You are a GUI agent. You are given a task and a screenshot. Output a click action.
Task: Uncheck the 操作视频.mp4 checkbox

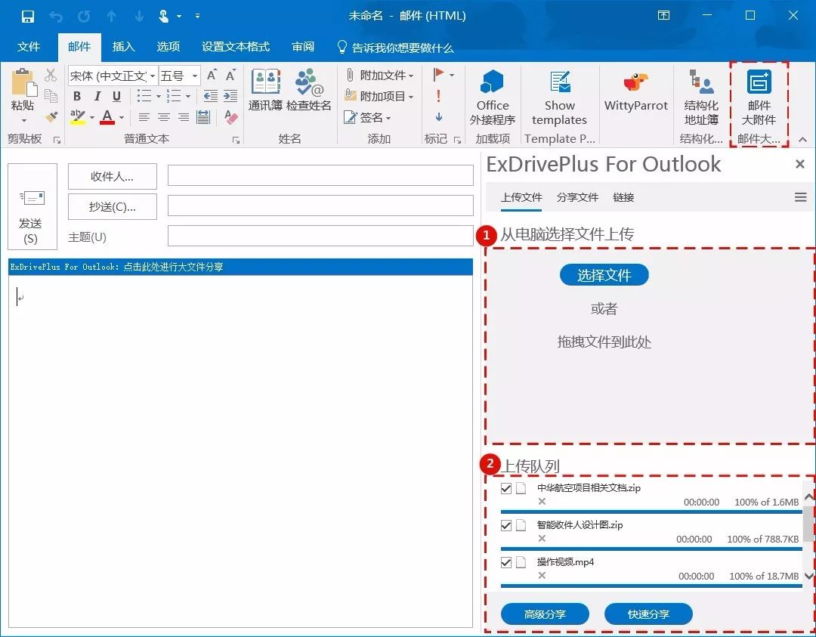click(x=505, y=562)
